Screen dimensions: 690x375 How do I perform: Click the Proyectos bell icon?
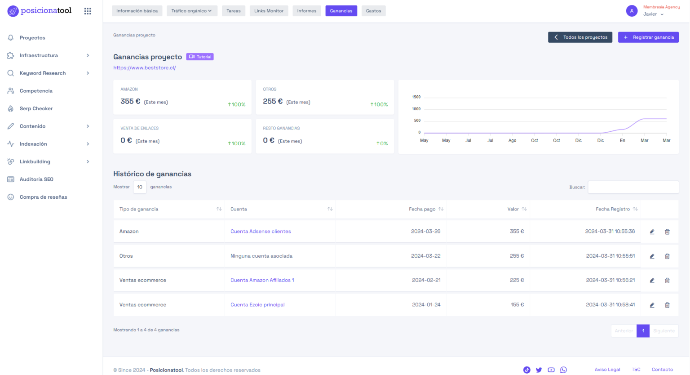coord(11,38)
